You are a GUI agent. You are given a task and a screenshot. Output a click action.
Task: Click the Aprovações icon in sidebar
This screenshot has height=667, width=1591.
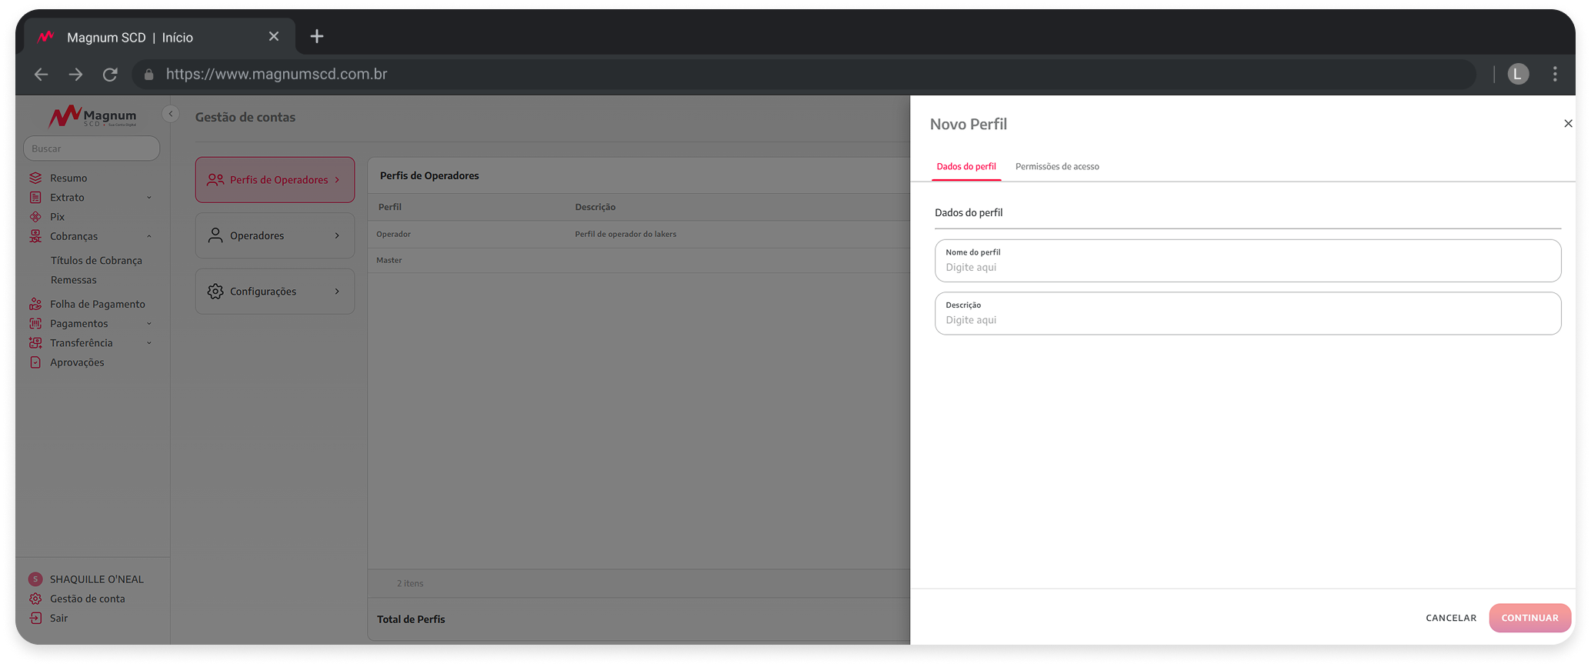[35, 362]
